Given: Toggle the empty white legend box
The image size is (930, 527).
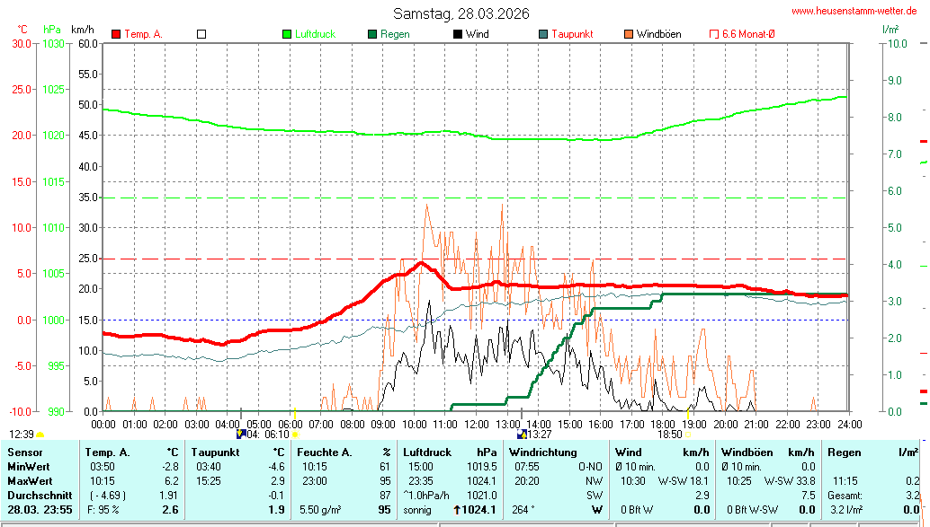Looking at the screenshot, I should [201, 34].
